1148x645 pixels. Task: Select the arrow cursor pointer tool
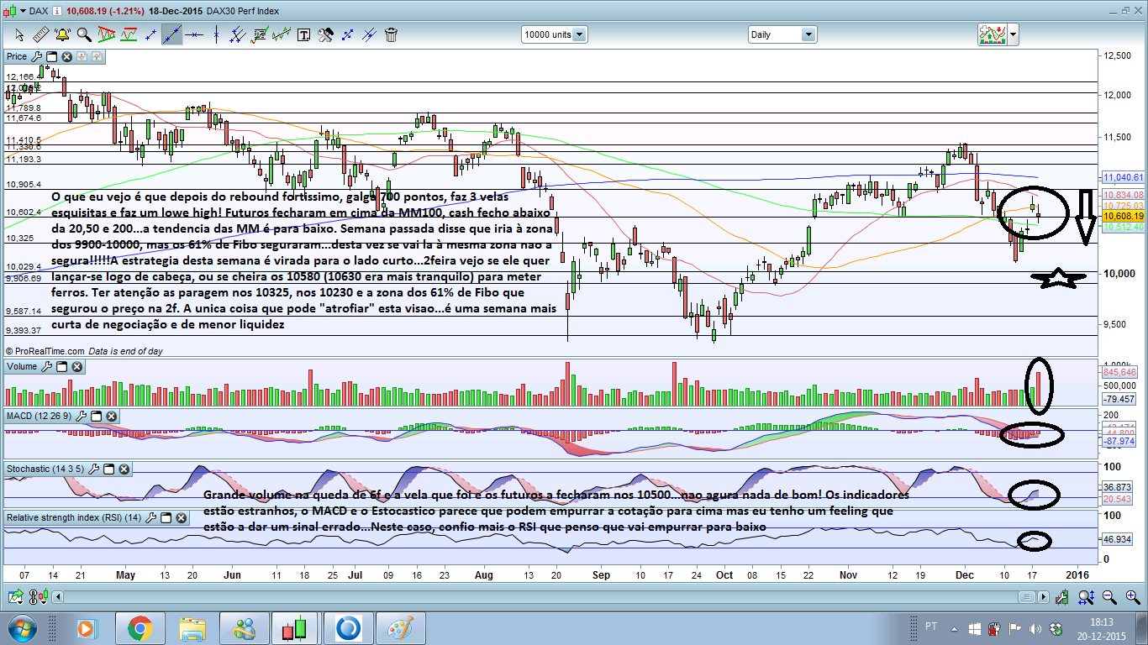[x=18, y=34]
